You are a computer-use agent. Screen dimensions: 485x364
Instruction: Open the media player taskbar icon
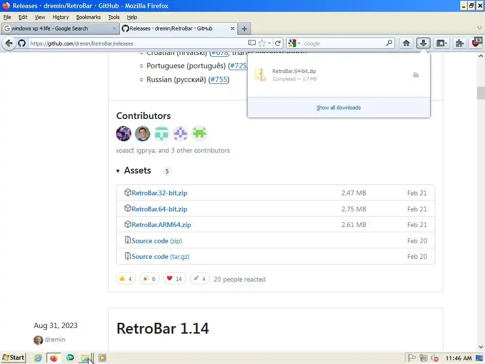[102, 358]
